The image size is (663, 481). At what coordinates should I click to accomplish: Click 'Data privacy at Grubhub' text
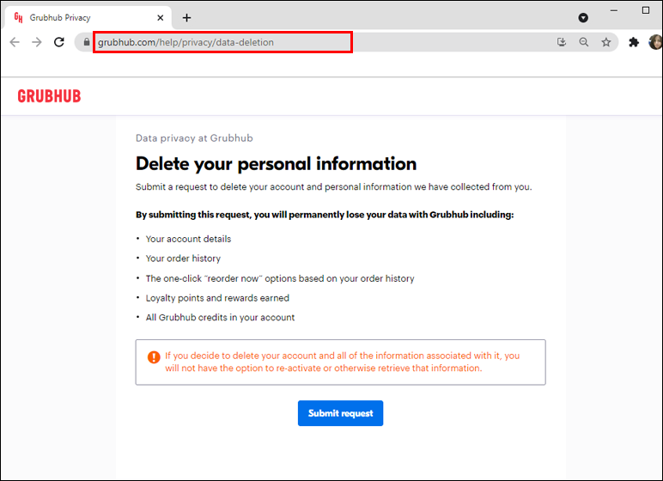194,138
